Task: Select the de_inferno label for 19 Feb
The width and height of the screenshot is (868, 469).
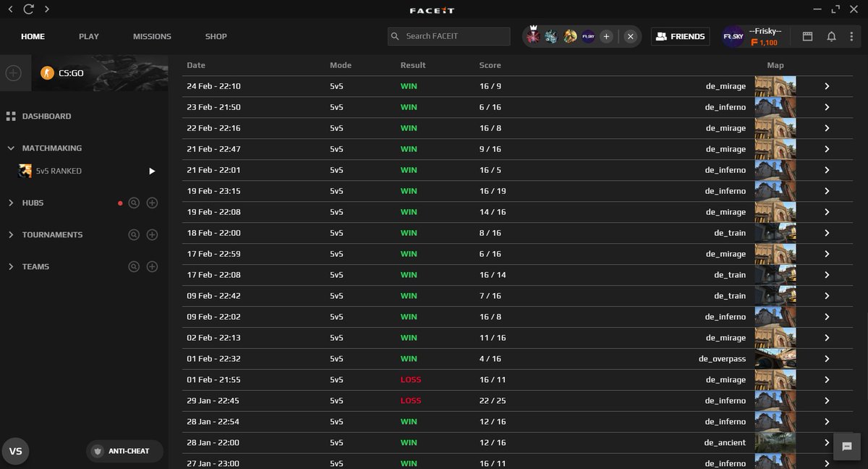Action: coord(726,191)
